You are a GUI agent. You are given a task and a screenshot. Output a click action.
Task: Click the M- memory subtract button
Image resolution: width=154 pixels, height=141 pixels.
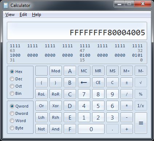tap(141, 71)
